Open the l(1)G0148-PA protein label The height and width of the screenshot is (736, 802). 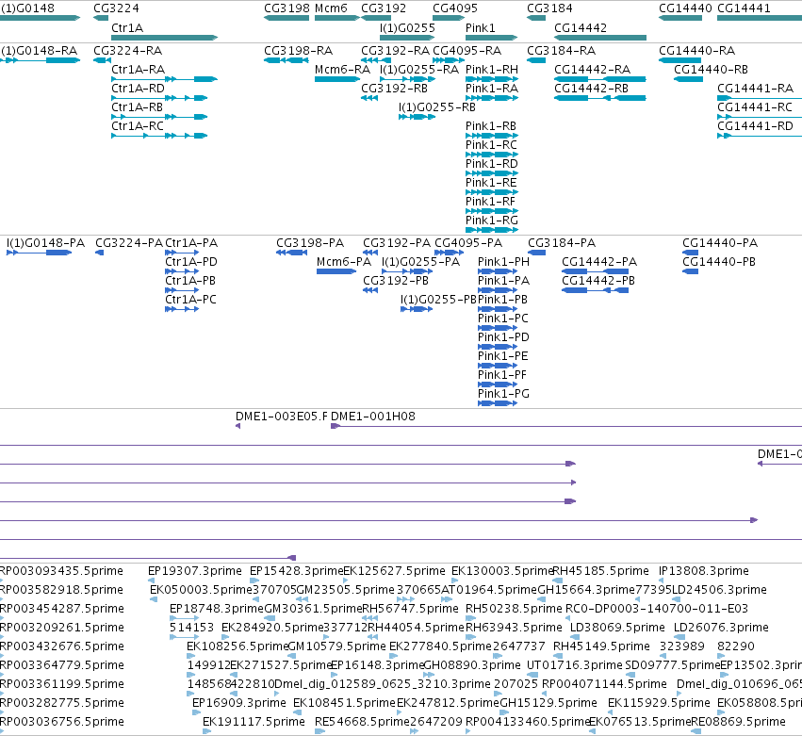coord(45,243)
